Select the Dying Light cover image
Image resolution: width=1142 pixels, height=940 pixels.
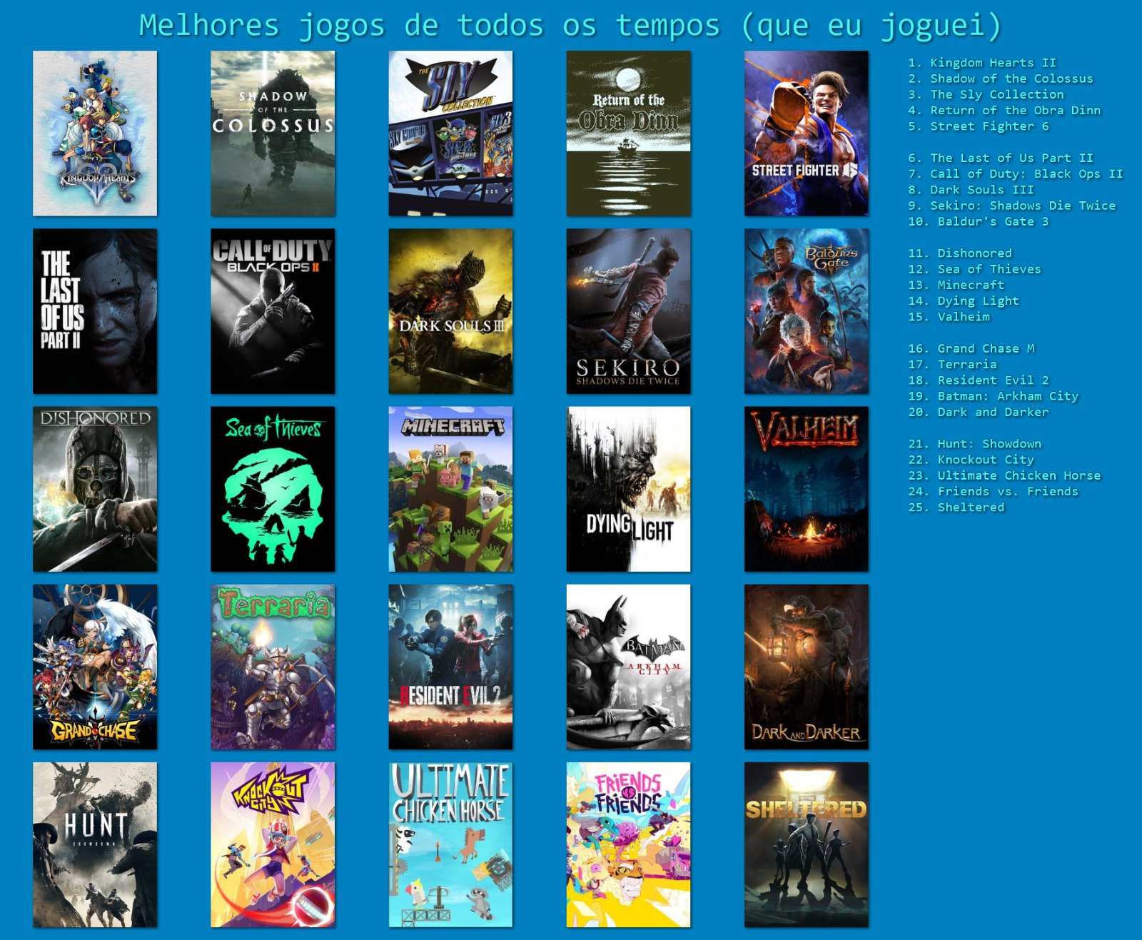(x=628, y=489)
